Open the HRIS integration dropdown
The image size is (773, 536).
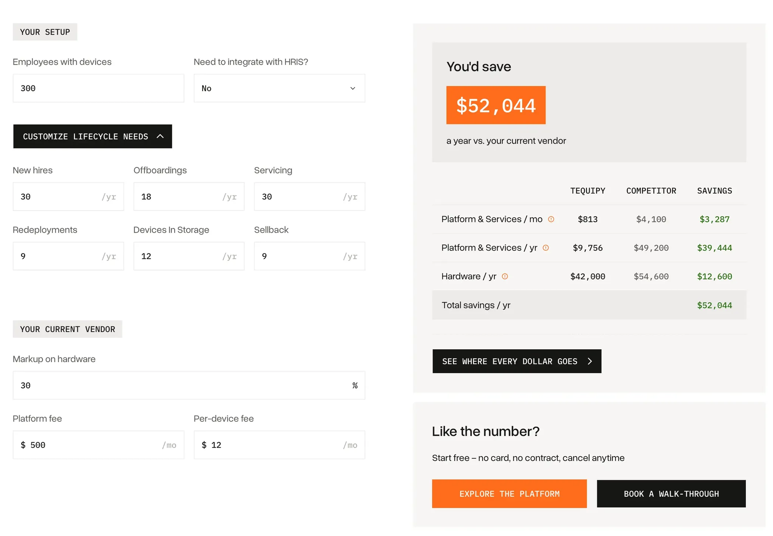point(279,88)
